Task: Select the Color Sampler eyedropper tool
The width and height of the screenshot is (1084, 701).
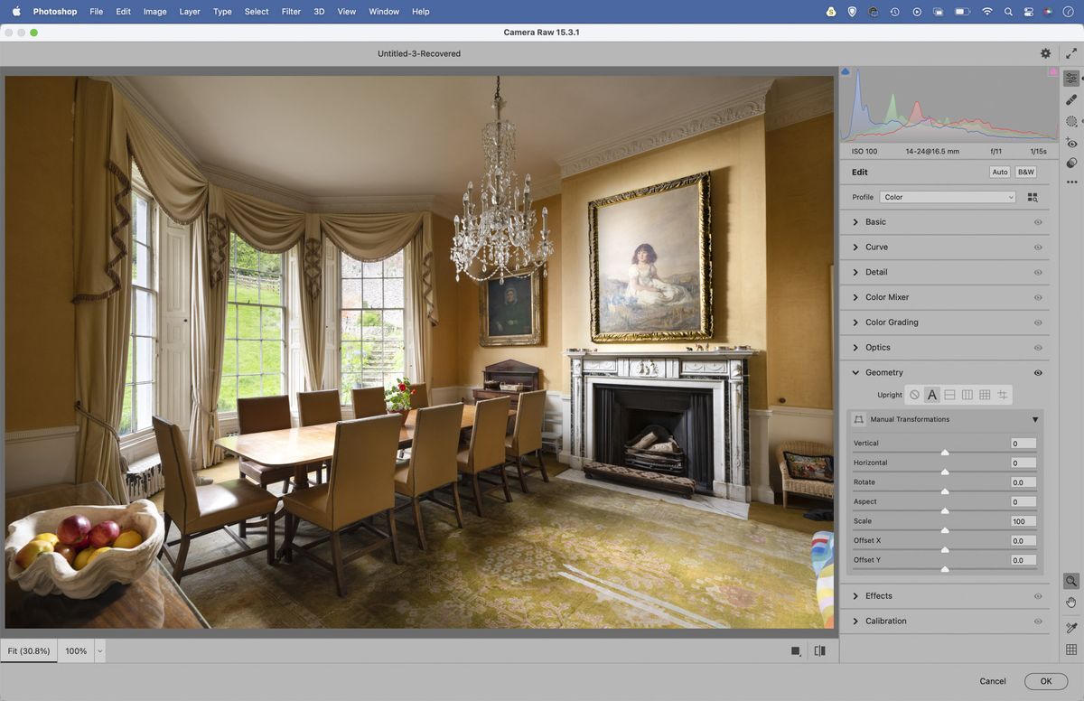Action: (x=1071, y=628)
